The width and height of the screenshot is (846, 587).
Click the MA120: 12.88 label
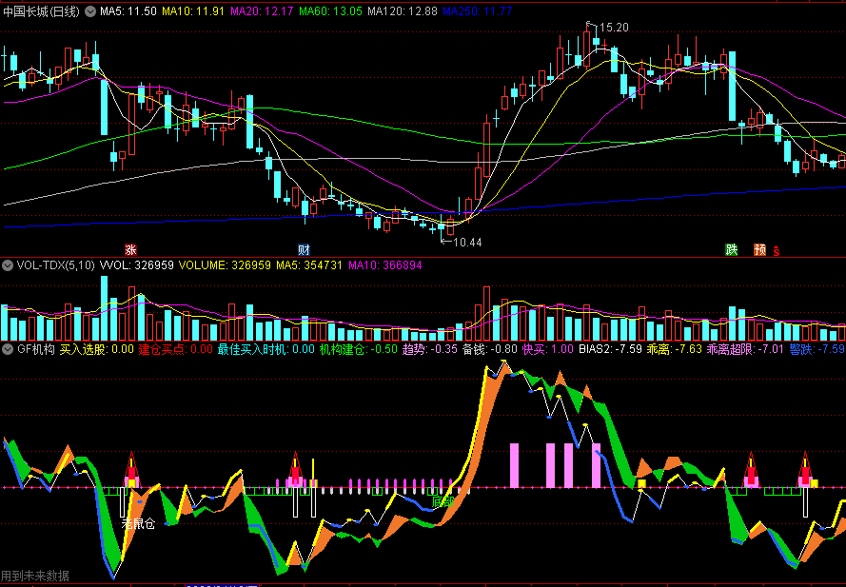pyautogui.click(x=402, y=11)
